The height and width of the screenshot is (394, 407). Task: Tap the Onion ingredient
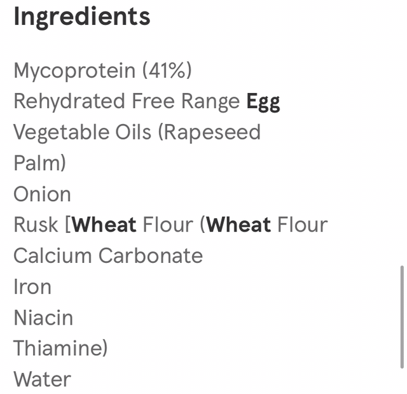click(42, 194)
